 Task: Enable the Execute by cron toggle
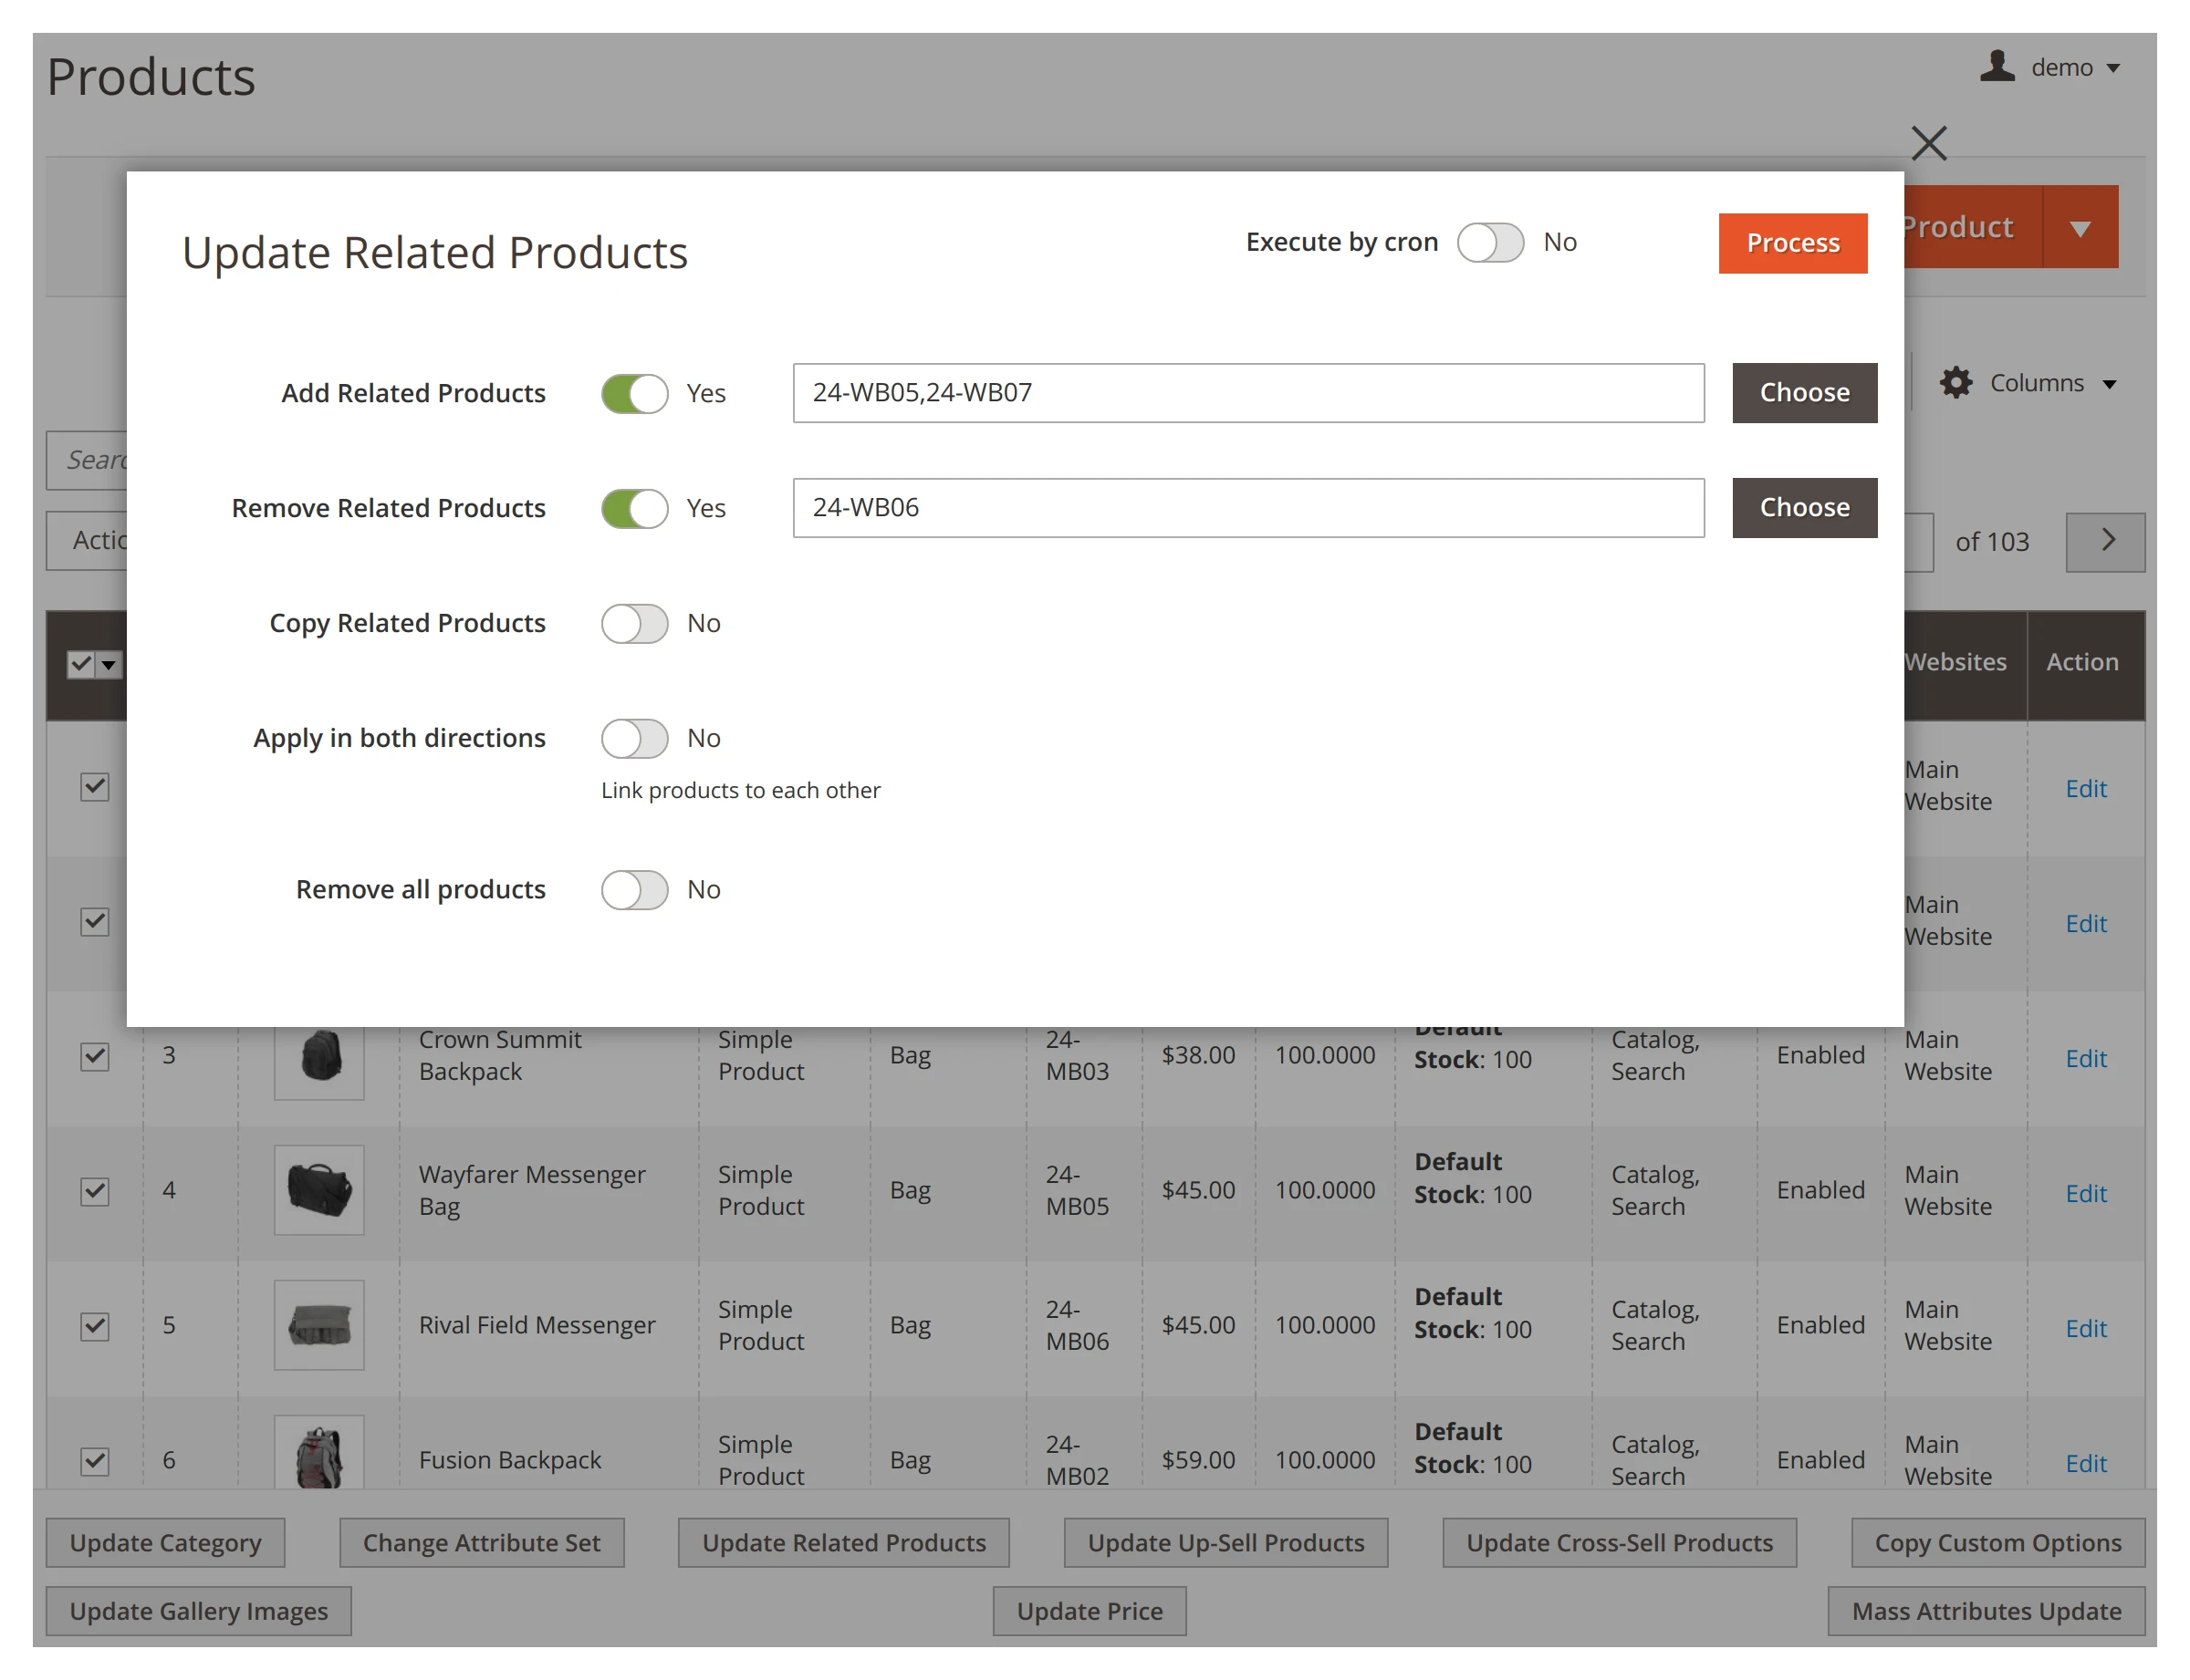pos(1491,242)
